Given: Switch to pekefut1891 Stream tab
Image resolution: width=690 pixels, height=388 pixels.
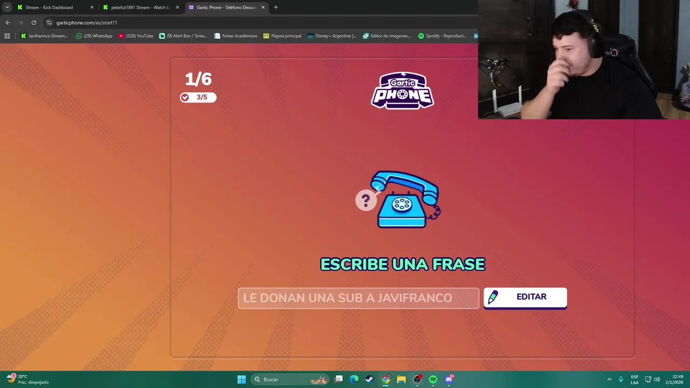Looking at the screenshot, I should (140, 8).
